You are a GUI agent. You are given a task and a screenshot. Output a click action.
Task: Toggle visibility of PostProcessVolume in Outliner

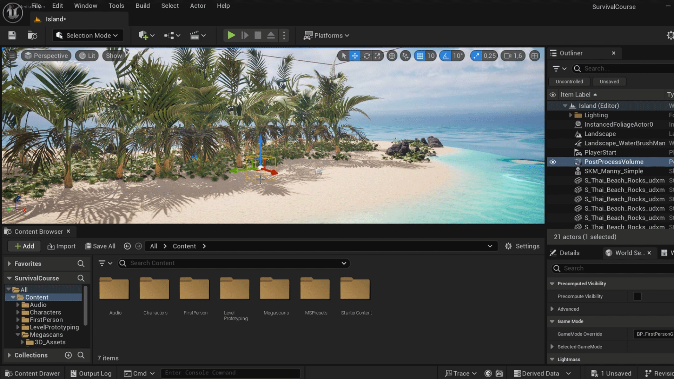tap(553, 162)
